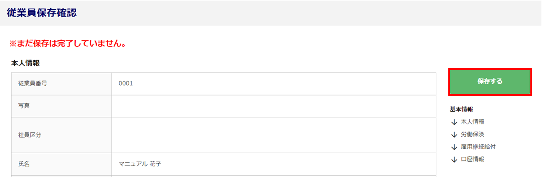This screenshot has width=542, height=177.
Task: Select the name マニュアル 花子
Action: coord(140,164)
